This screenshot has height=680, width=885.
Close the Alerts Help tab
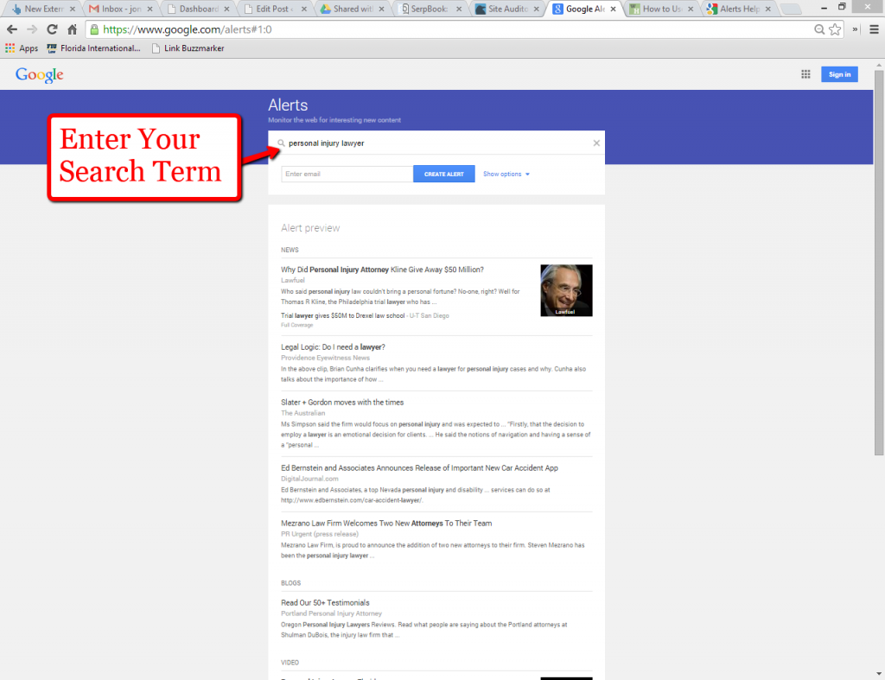coord(767,9)
